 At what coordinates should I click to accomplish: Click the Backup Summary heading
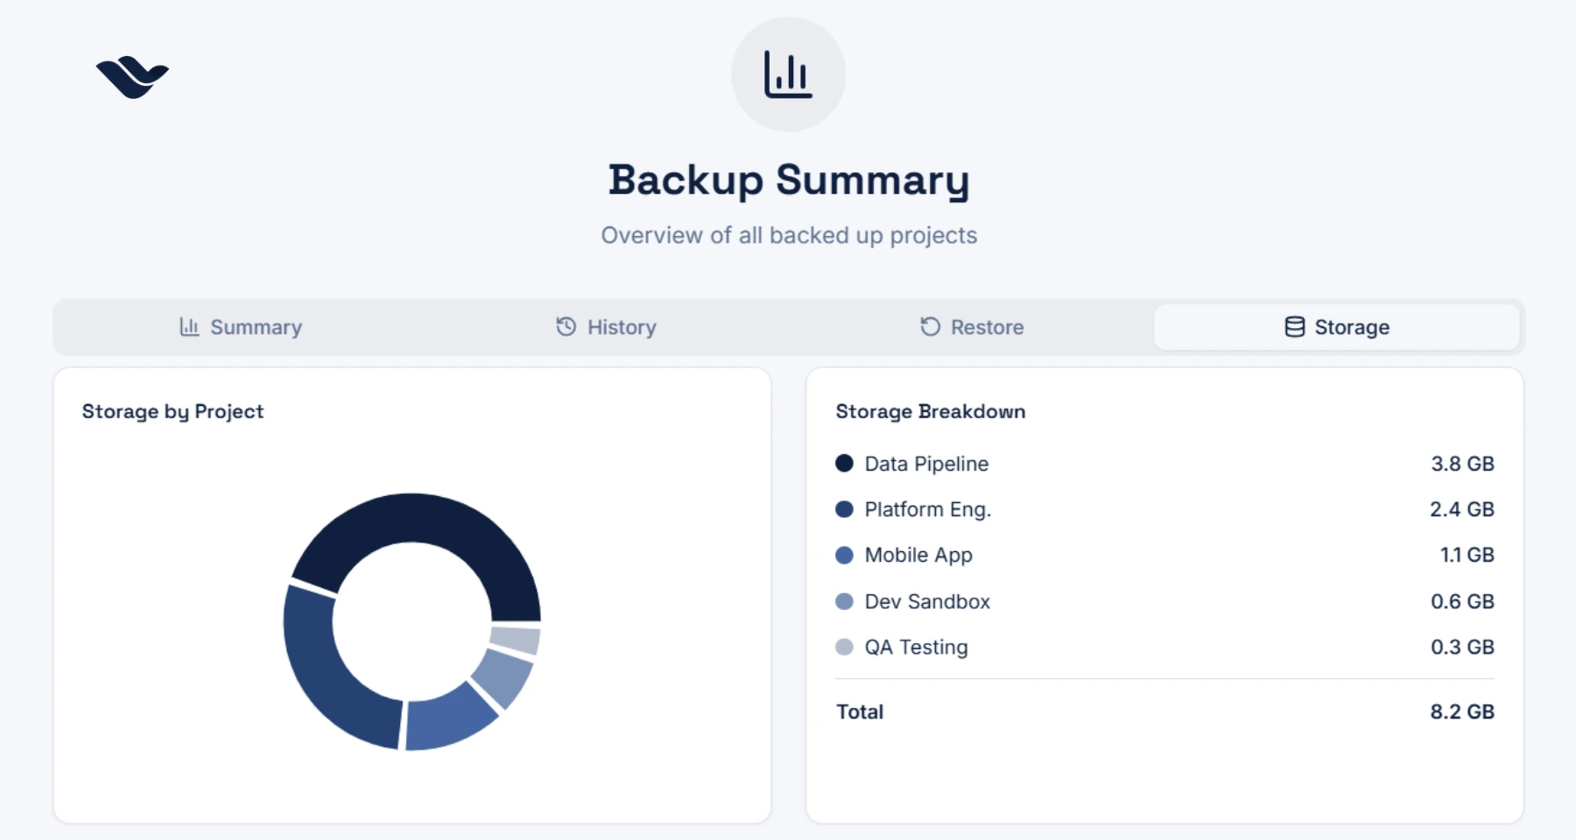coord(788,180)
